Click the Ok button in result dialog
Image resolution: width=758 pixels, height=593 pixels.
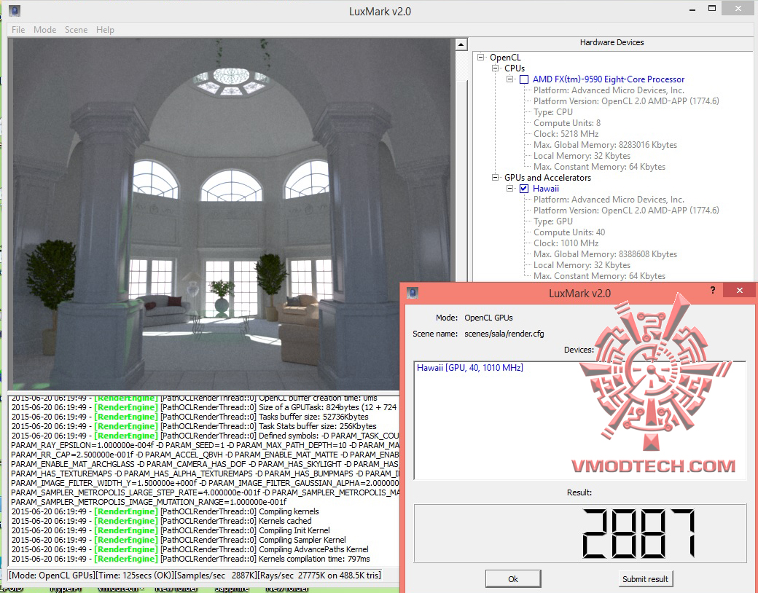(x=513, y=579)
